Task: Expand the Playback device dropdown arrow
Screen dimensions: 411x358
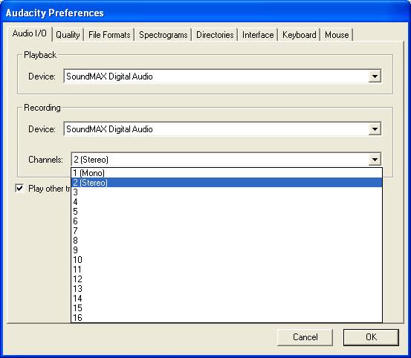Action: coord(375,77)
